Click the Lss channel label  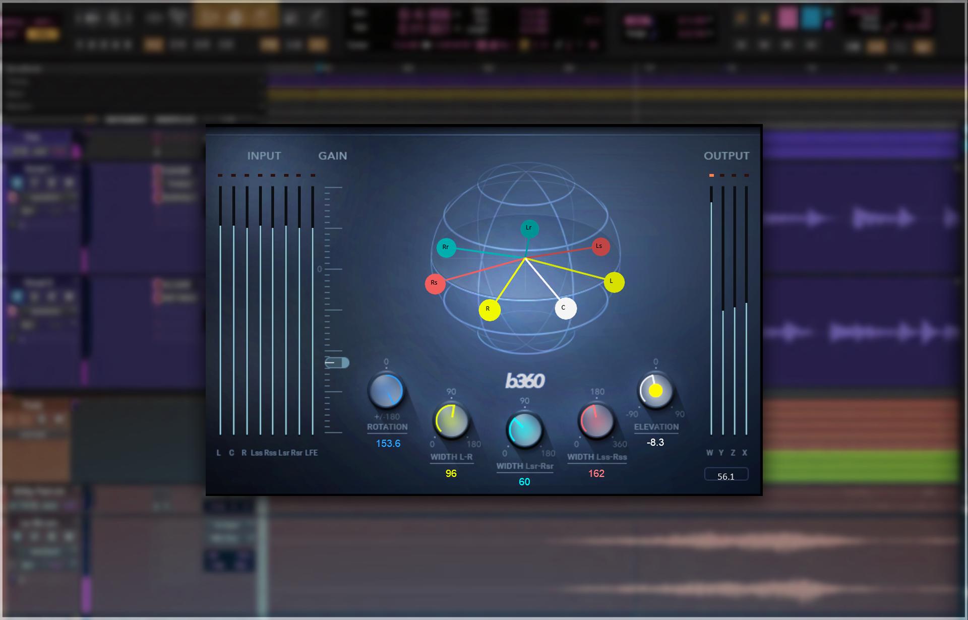(x=257, y=453)
